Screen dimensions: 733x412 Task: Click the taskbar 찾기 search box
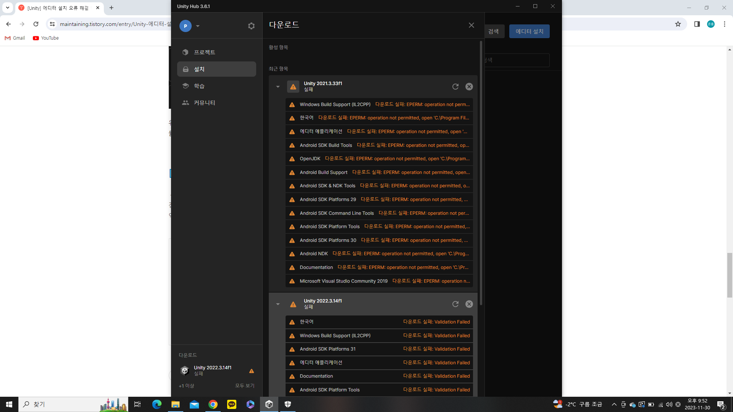(x=73, y=404)
